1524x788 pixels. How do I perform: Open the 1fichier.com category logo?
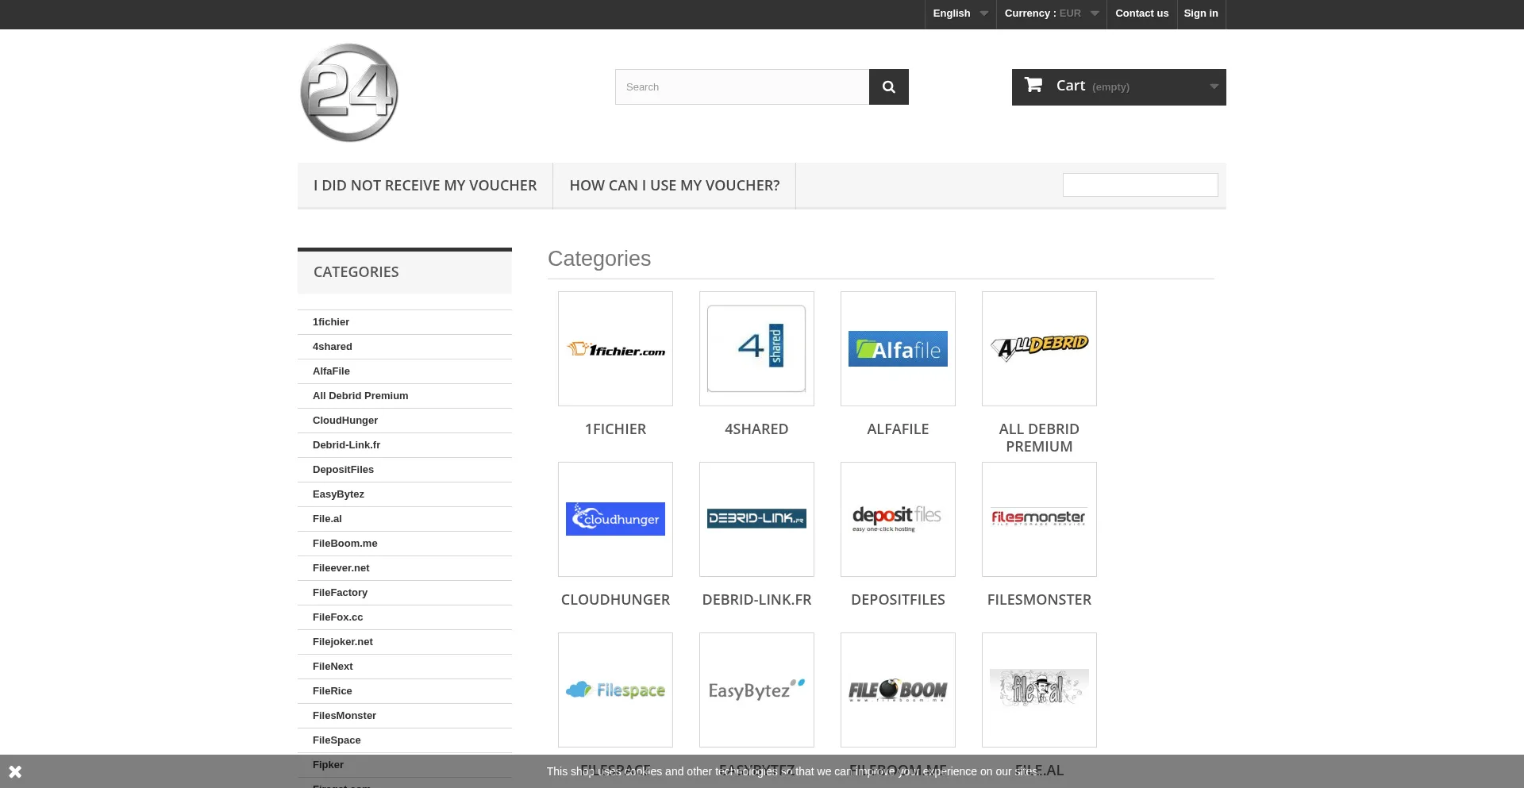(615, 349)
